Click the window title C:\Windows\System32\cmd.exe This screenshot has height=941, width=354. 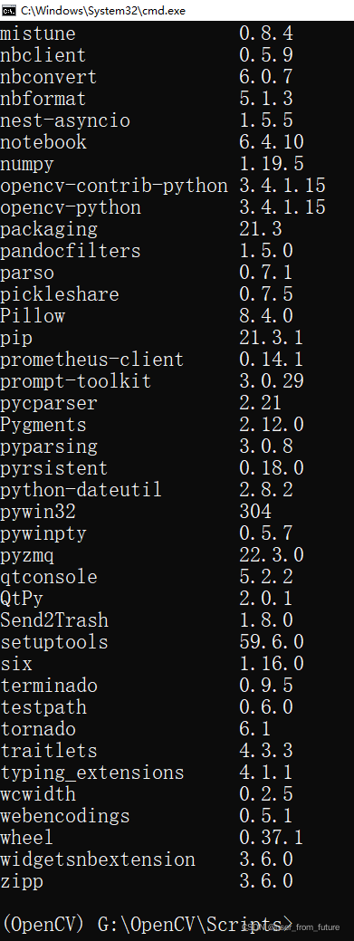click(x=102, y=10)
